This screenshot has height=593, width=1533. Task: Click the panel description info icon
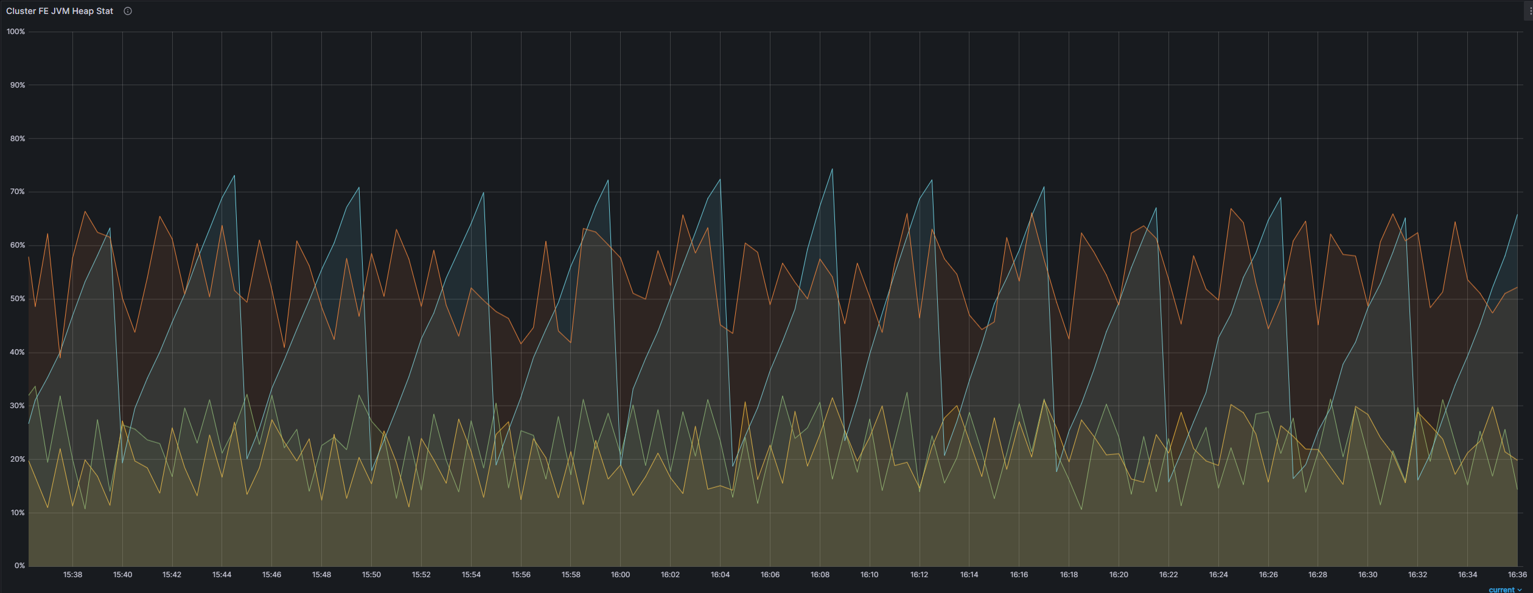128,11
